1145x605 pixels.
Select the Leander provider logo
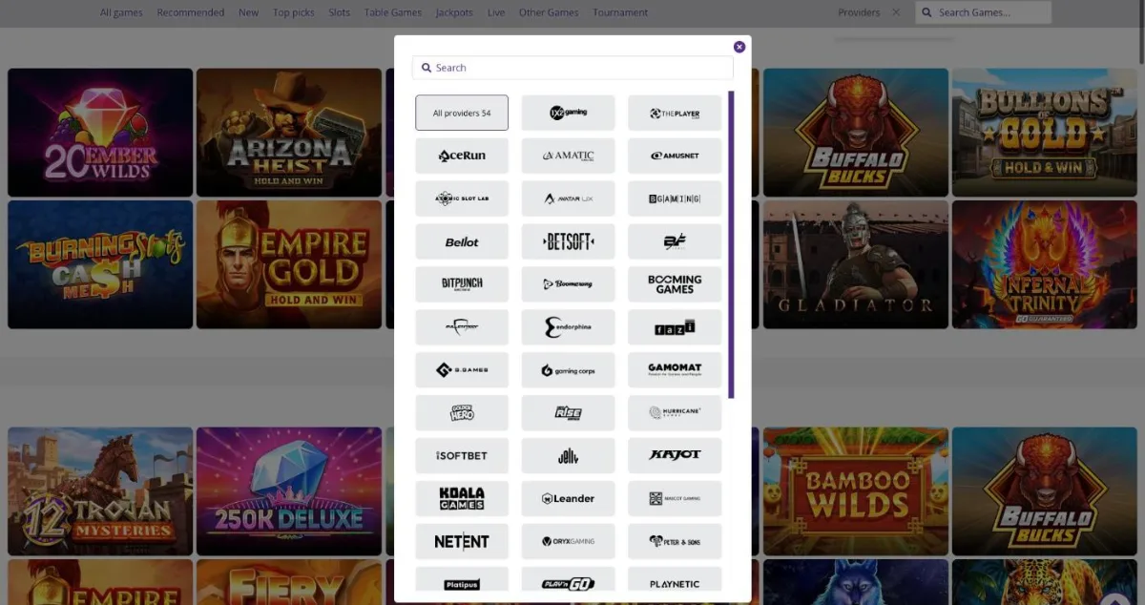(x=569, y=499)
